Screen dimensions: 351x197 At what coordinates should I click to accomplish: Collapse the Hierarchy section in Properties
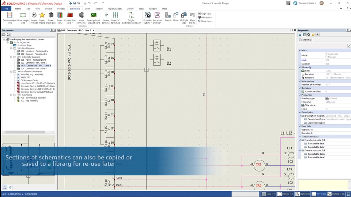[300, 67]
